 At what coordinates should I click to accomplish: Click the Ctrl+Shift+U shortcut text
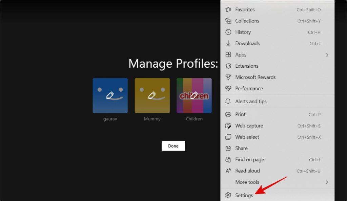pyautogui.click(x=308, y=171)
